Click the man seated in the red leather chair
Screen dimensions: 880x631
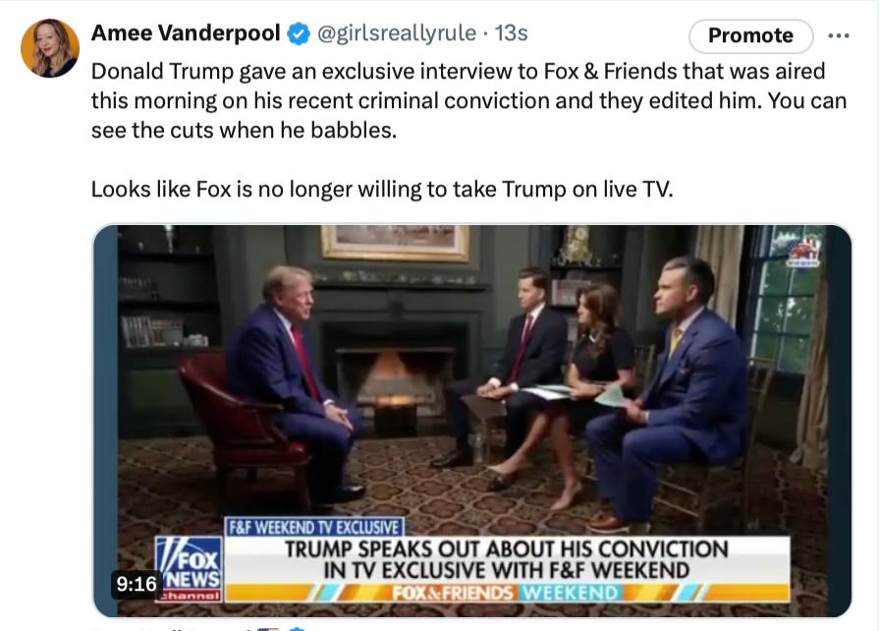coord(291,381)
